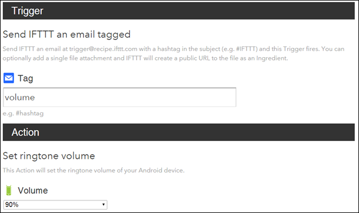Image resolution: width=359 pixels, height=213 pixels.
Task: Open the Volume 90% dropdown
Action: point(55,205)
